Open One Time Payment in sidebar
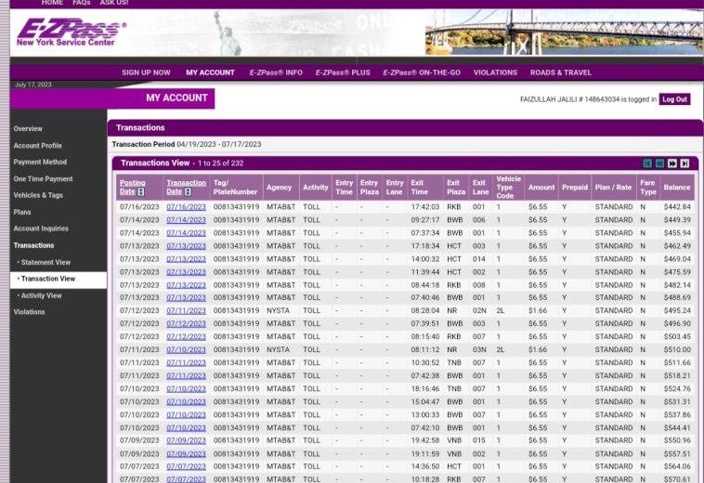 [x=43, y=179]
